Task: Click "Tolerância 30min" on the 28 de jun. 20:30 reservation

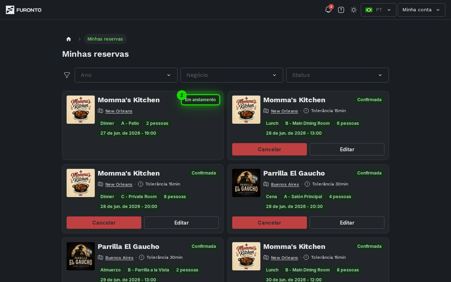Action: click(x=330, y=184)
